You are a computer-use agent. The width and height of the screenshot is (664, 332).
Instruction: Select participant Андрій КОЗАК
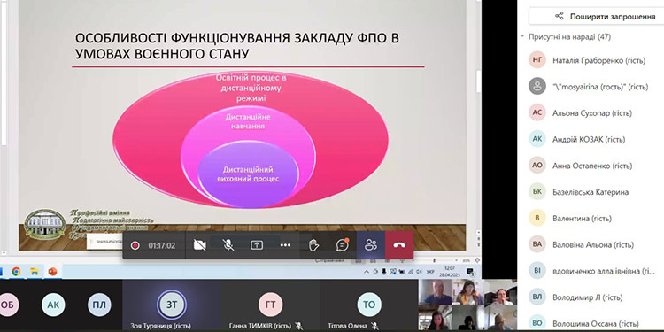click(x=589, y=139)
